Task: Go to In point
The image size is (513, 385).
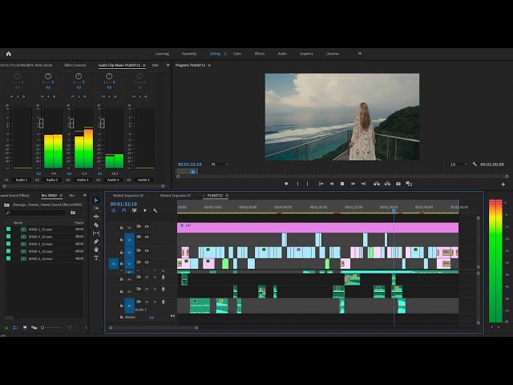Action: pyautogui.click(x=321, y=184)
